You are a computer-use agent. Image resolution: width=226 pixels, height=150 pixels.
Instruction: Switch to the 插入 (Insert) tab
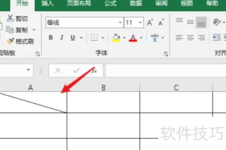pos(47,4)
